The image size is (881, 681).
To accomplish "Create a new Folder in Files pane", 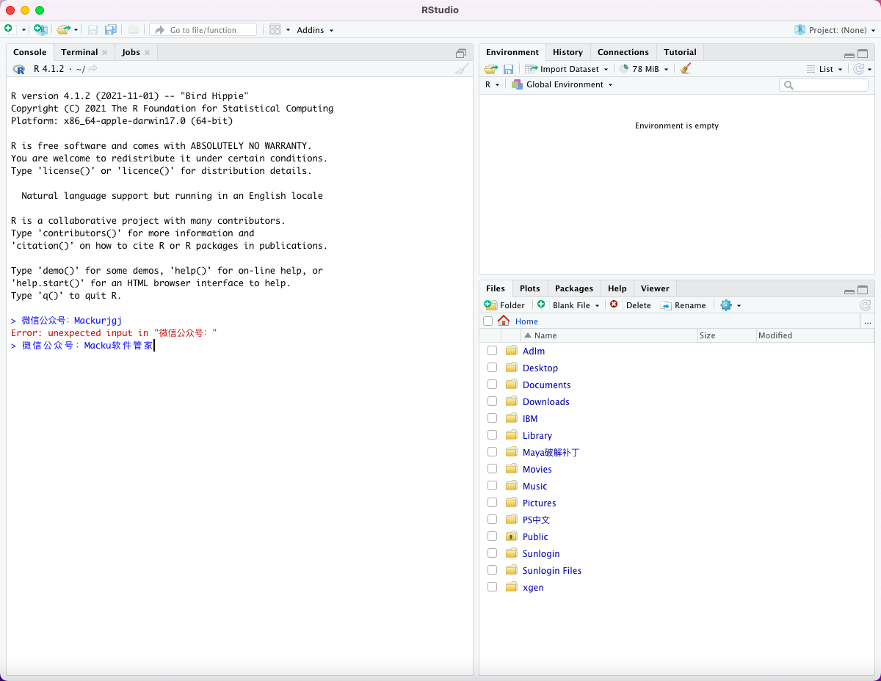I will point(505,305).
